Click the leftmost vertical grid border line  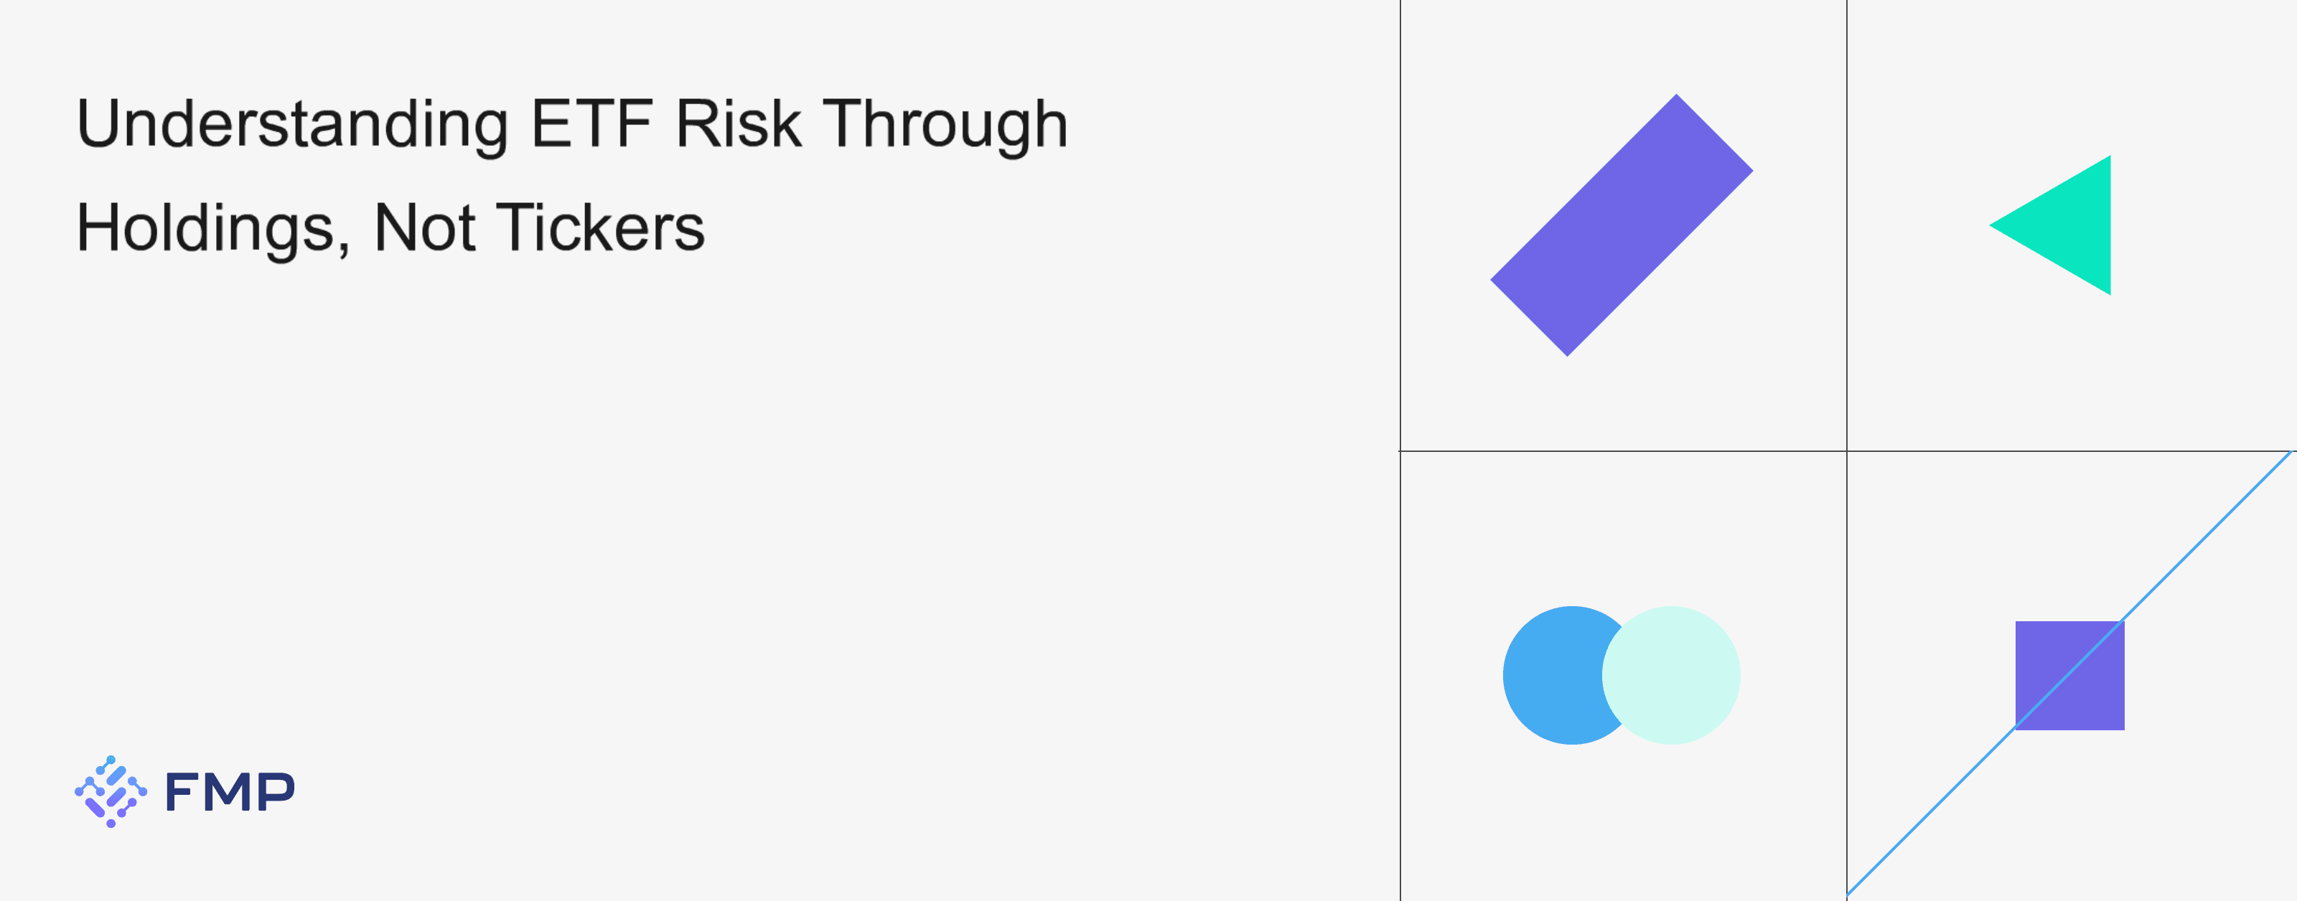point(1401,223)
